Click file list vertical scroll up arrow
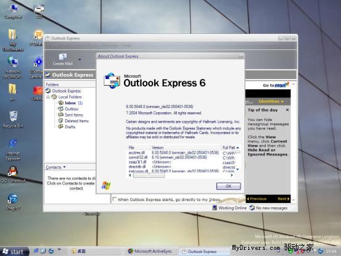Screen dimensions: 341x256 [237, 147]
